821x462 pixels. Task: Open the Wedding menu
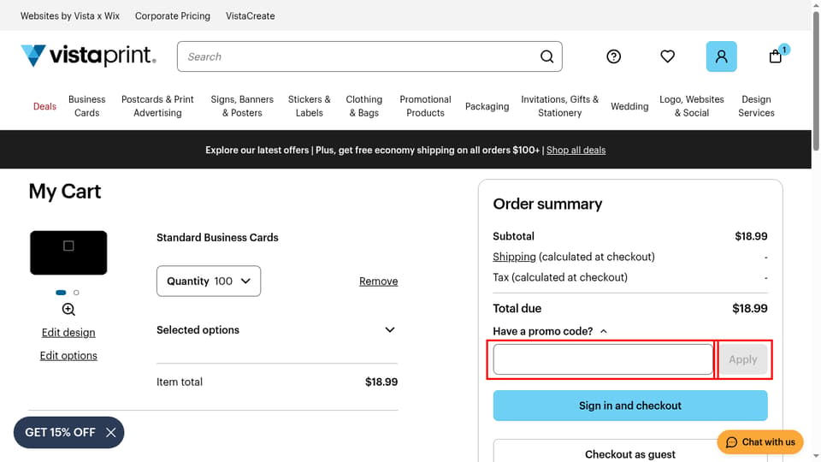[x=629, y=106]
